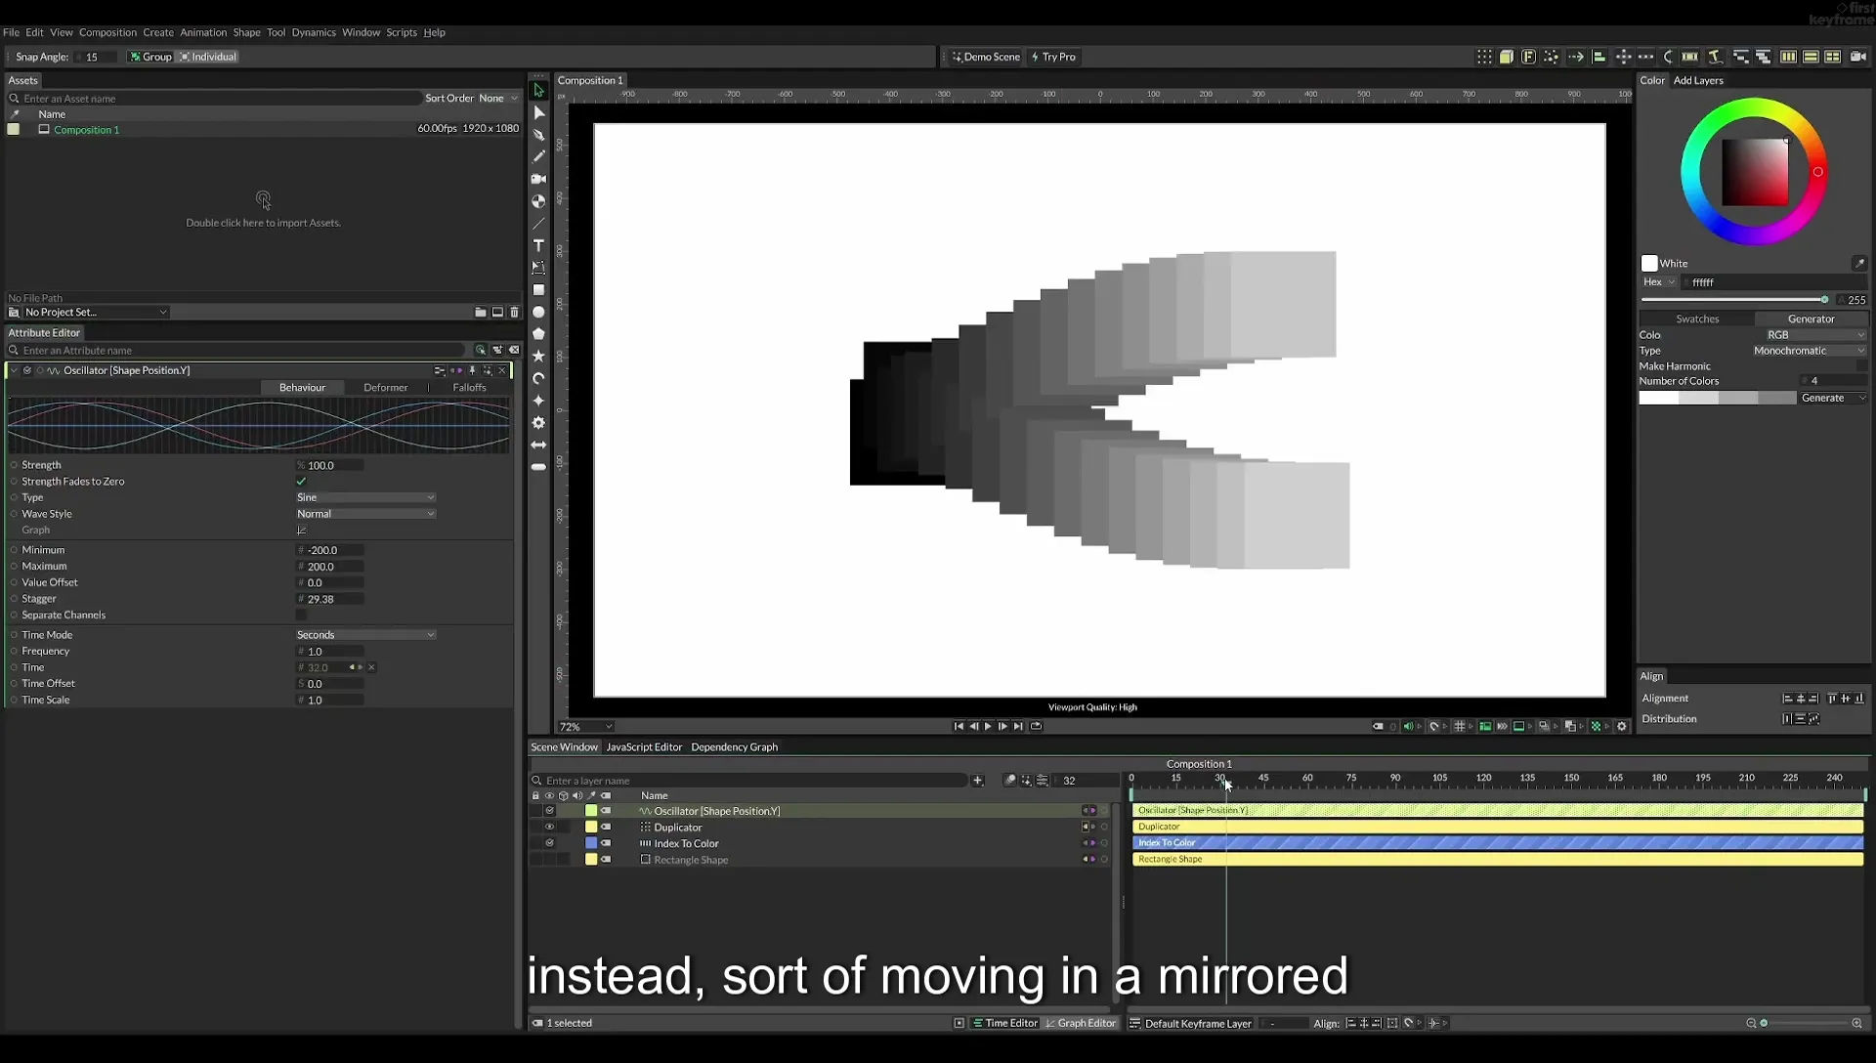Enable the Separate Channels checkbox
This screenshot has height=1063, width=1876.
[x=301, y=615]
